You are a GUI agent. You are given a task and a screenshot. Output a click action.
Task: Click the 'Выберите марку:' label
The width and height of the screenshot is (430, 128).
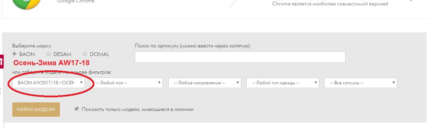click(x=32, y=46)
